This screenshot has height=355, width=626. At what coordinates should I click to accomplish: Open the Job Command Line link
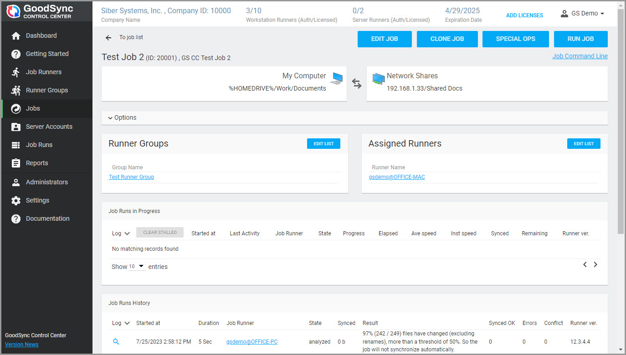click(580, 56)
